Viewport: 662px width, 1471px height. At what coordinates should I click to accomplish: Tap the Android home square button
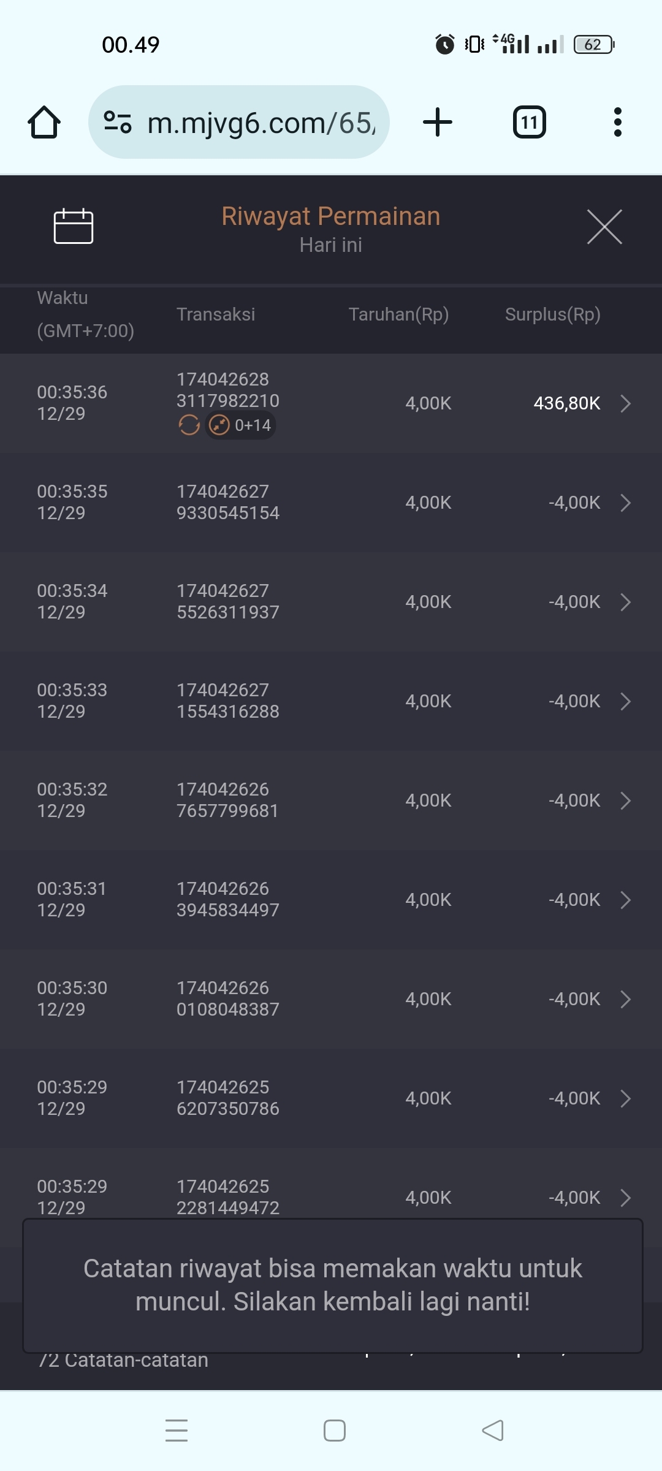[x=335, y=1431]
